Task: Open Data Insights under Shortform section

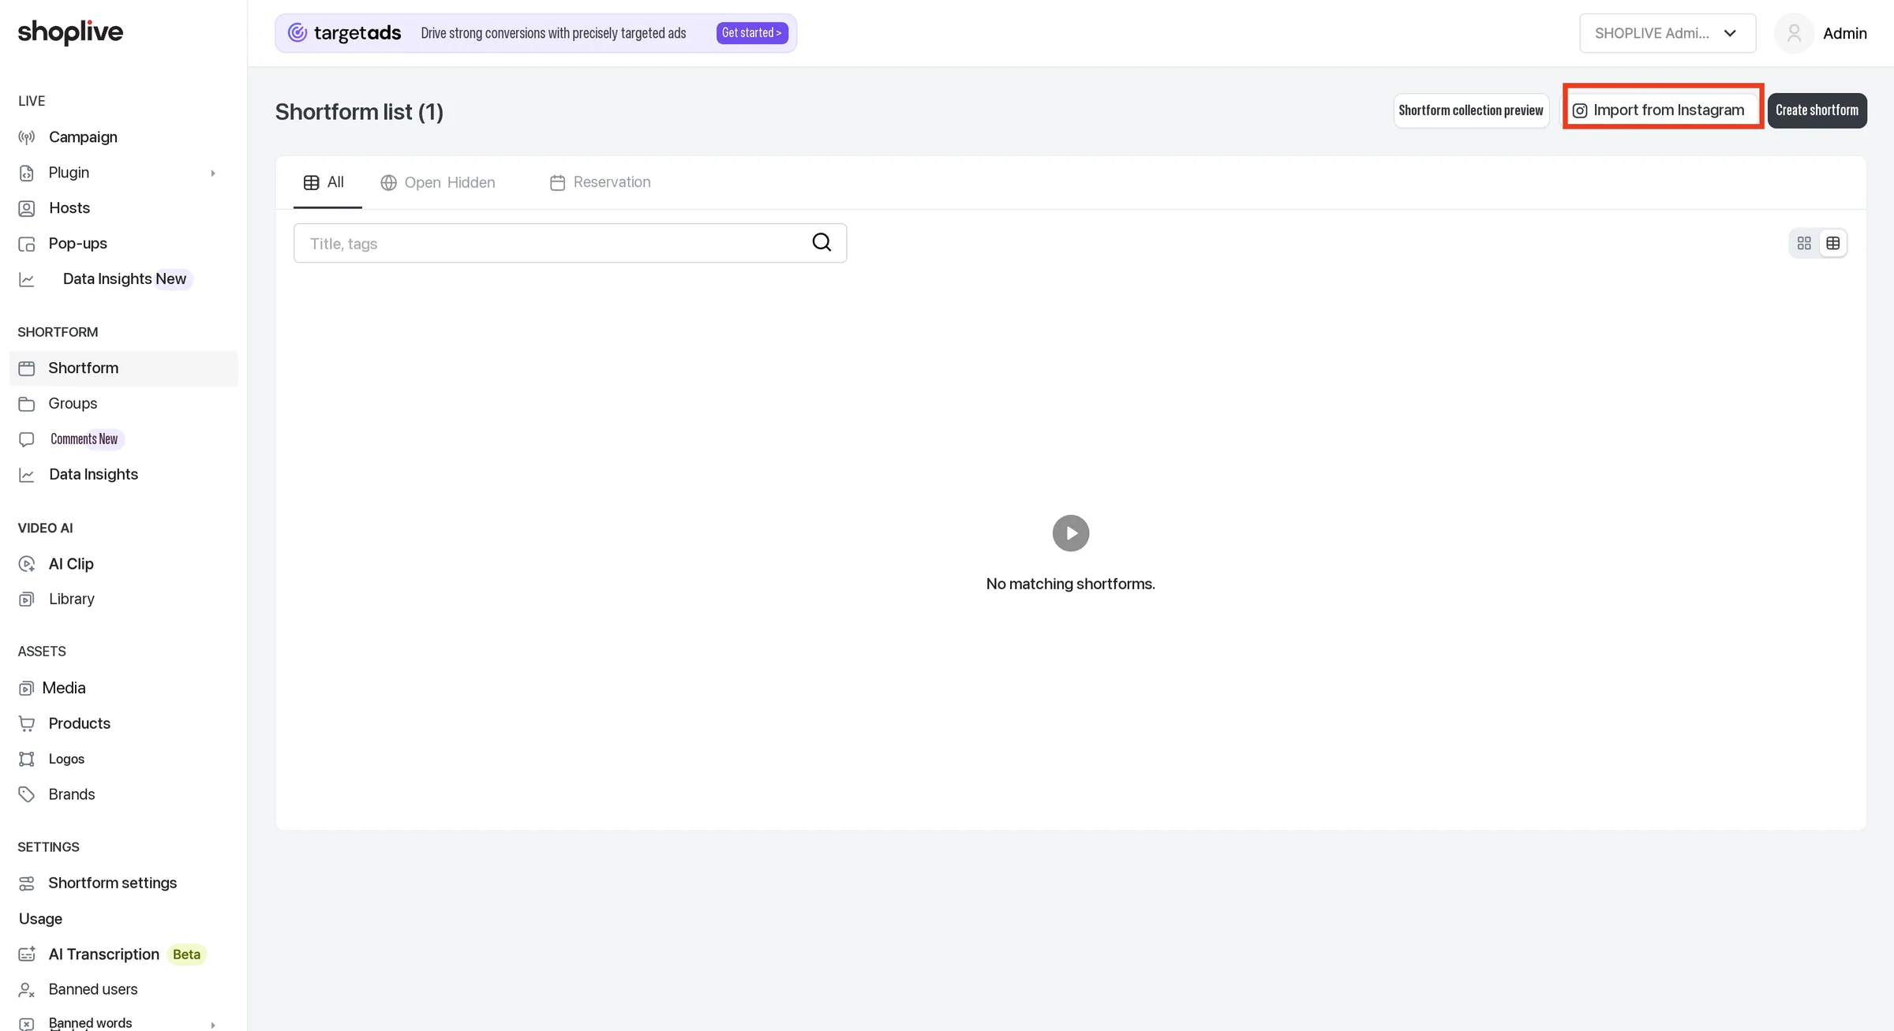Action: 93,474
